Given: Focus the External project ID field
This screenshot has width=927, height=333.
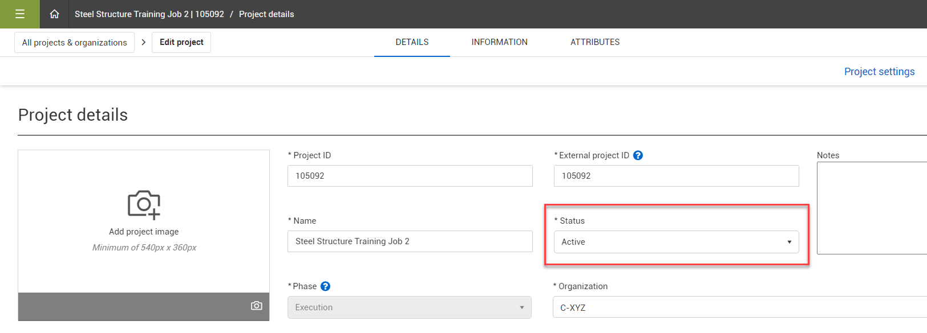Looking at the screenshot, I should tap(676, 176).
